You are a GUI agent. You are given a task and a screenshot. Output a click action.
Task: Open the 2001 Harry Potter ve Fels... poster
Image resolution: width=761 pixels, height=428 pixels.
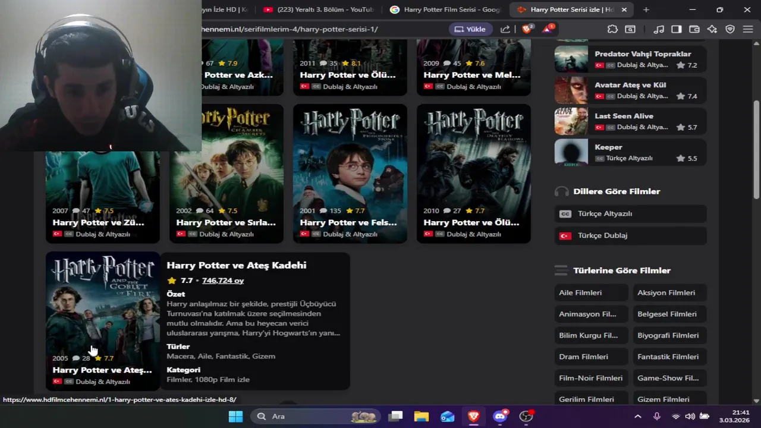(x=350, y=174)
